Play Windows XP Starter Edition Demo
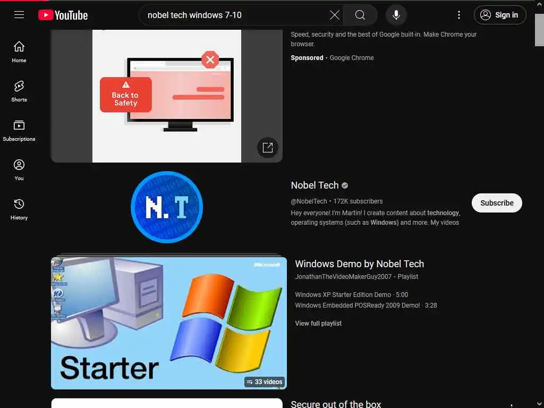The image size is (544, 408). pyautogui.click(x=351, y=294)
